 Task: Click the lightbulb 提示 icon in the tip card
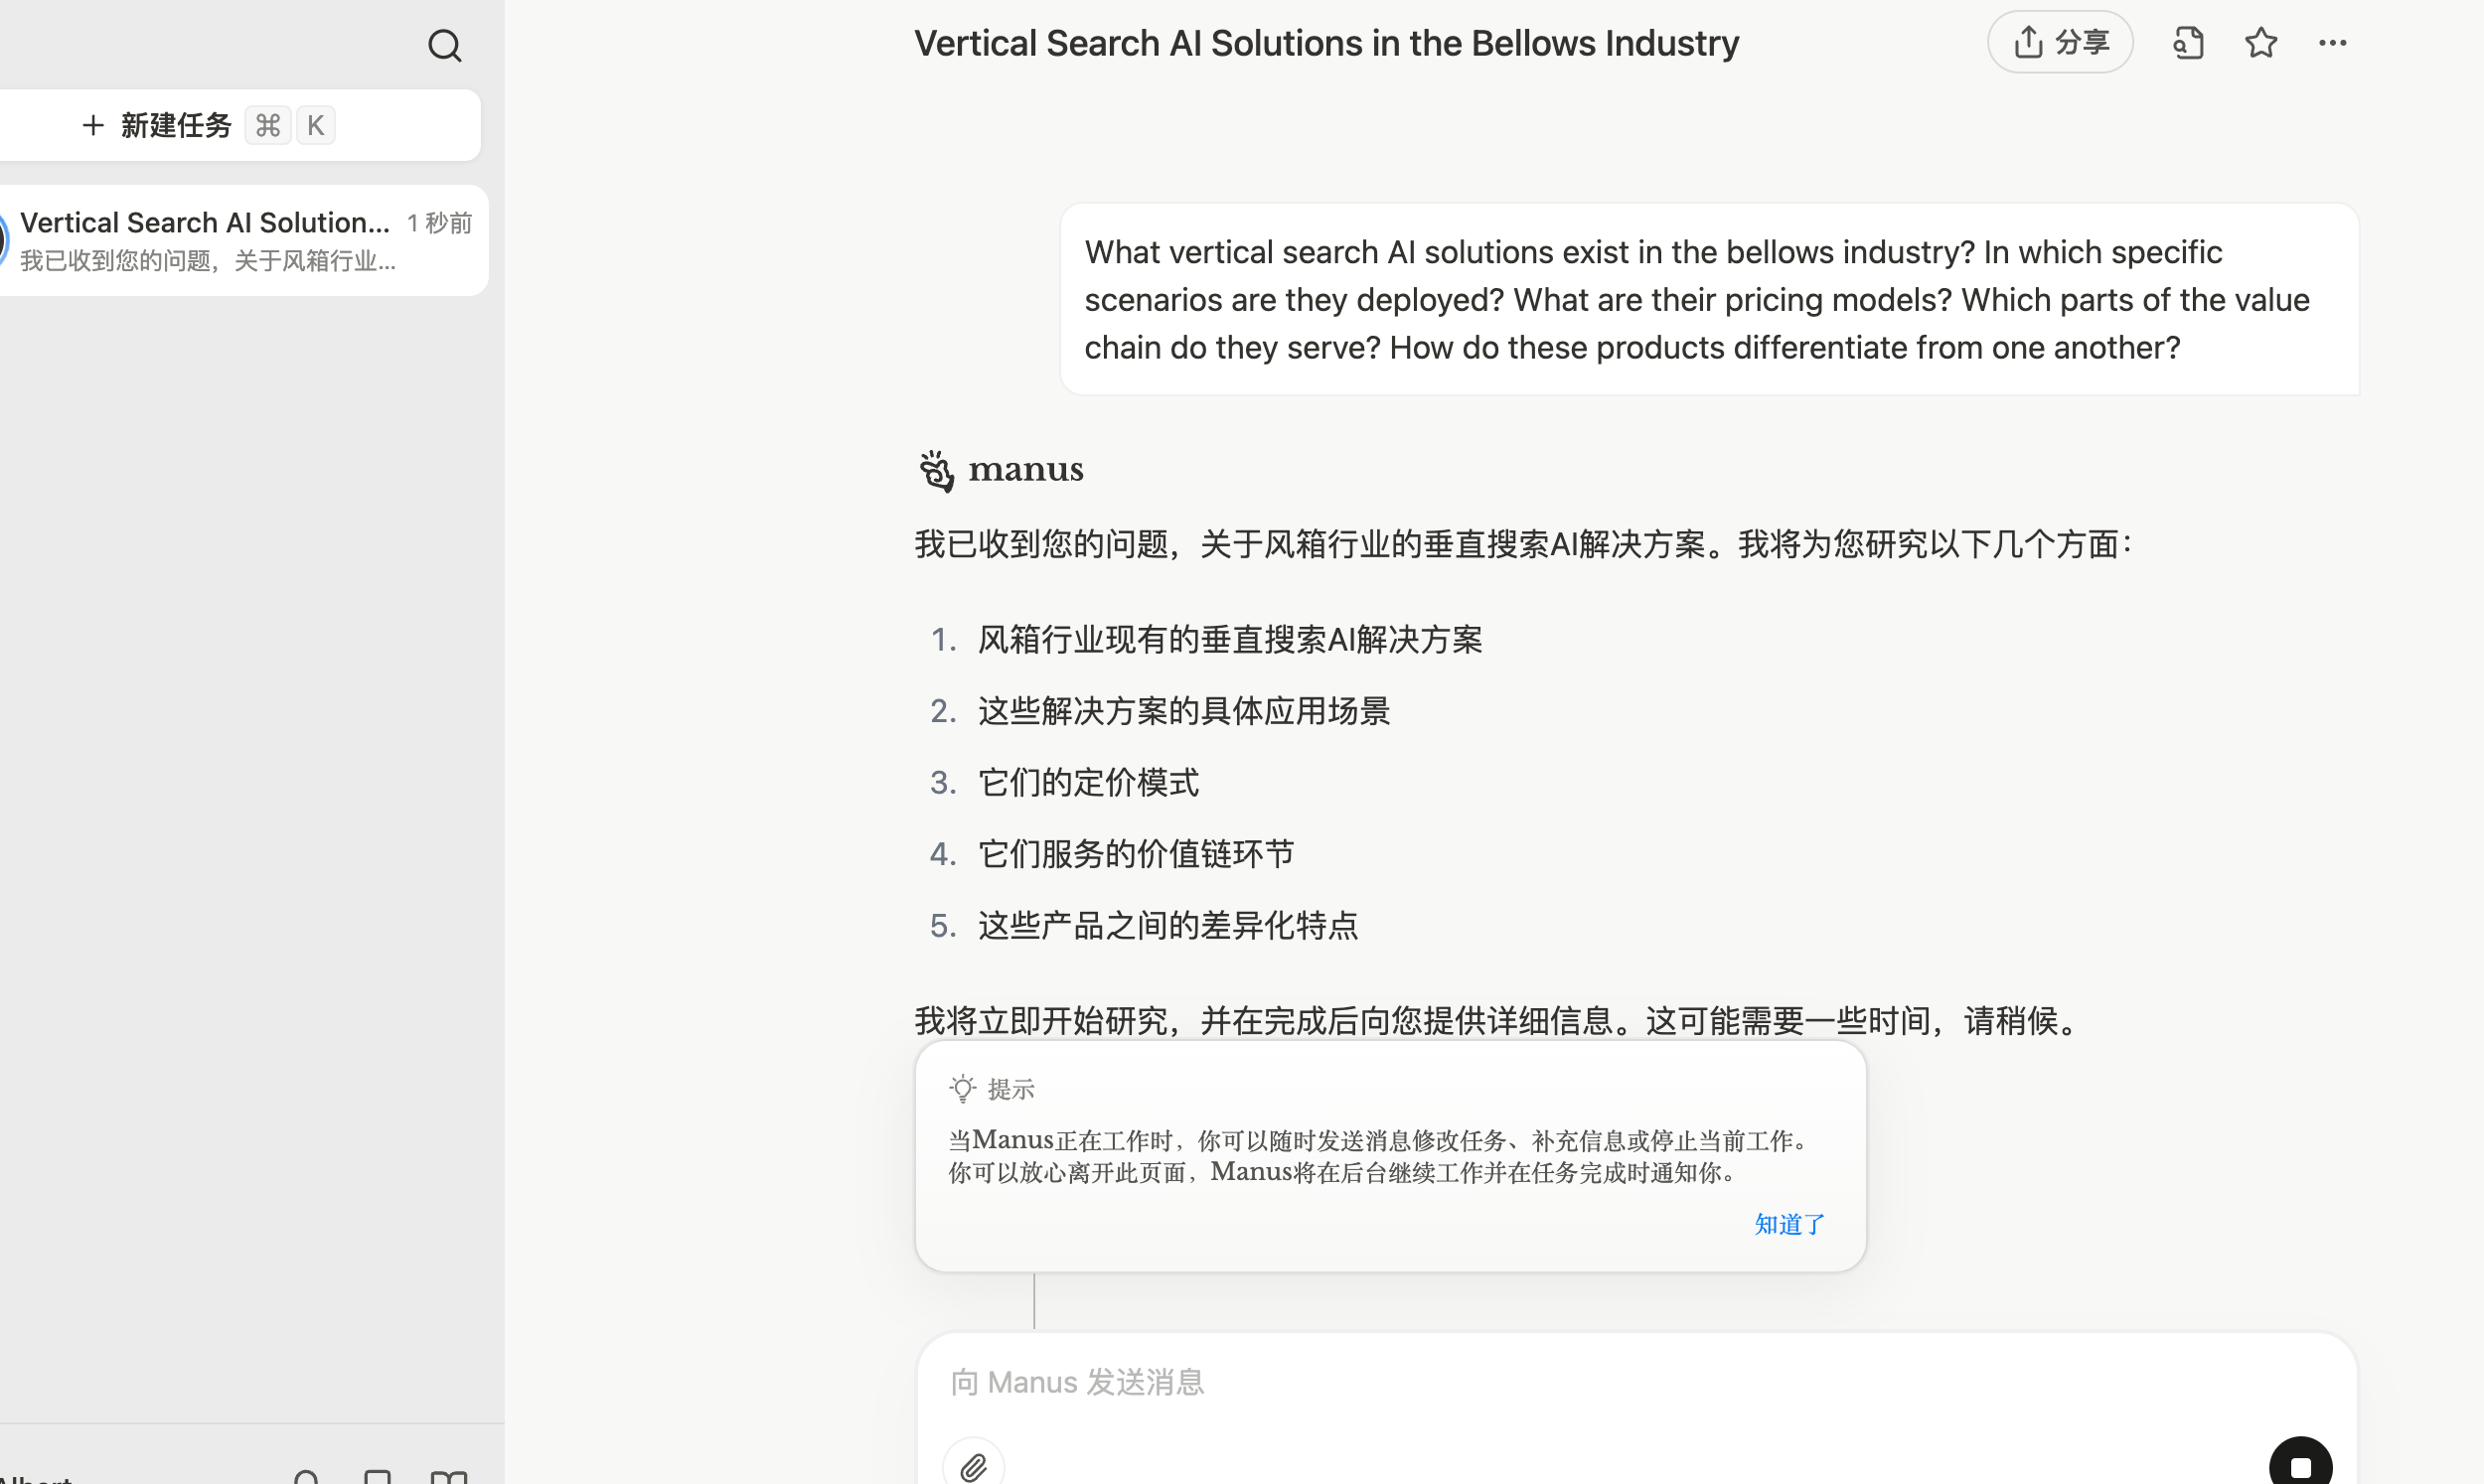tap(962, 1088)
